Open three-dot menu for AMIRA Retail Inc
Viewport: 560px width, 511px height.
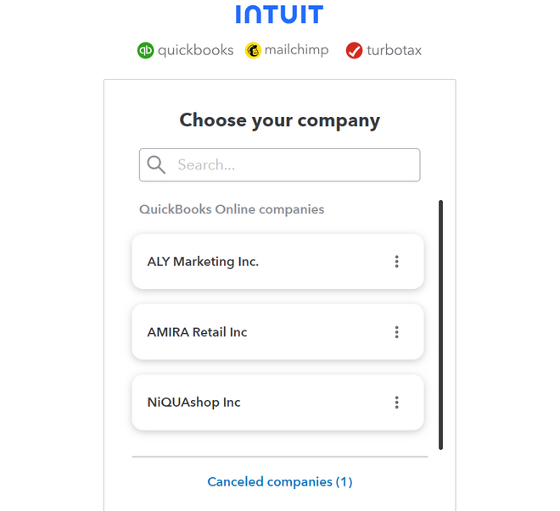point(396,332)
